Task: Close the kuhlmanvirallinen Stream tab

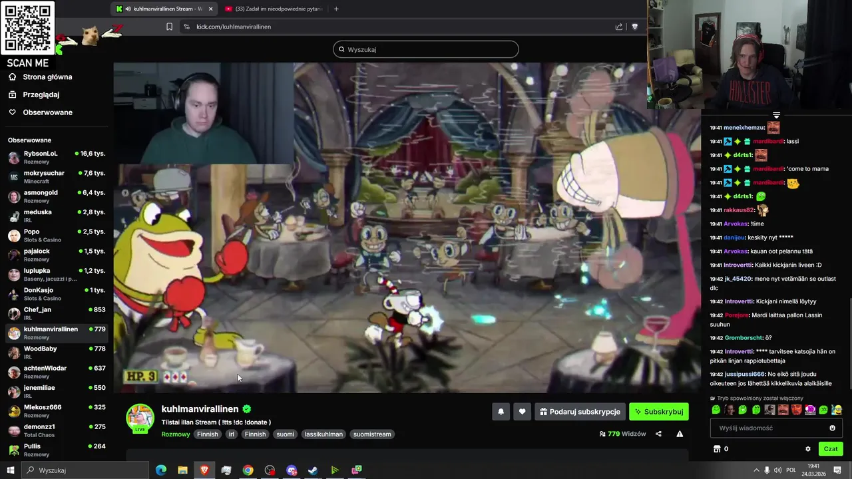Action: pos(211,9)
